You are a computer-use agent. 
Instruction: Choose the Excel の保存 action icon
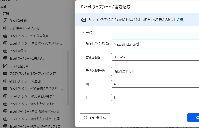tap(5, 51)
